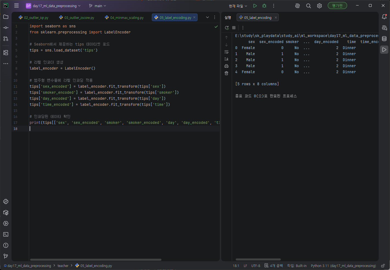Open the Problems tool window
390x270 pixels.
point(6,245)
